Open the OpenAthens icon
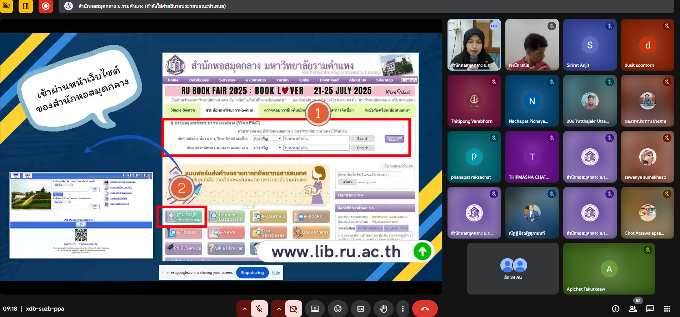 point(311,232)
